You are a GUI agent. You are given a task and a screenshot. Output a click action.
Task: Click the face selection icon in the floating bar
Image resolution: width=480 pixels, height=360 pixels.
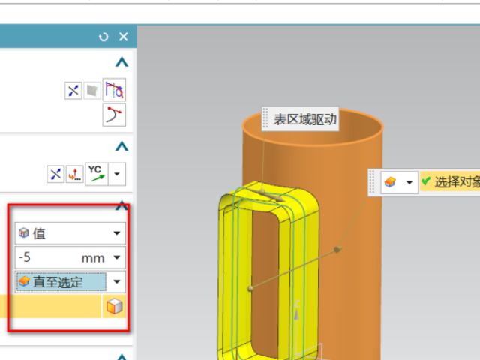390,182
